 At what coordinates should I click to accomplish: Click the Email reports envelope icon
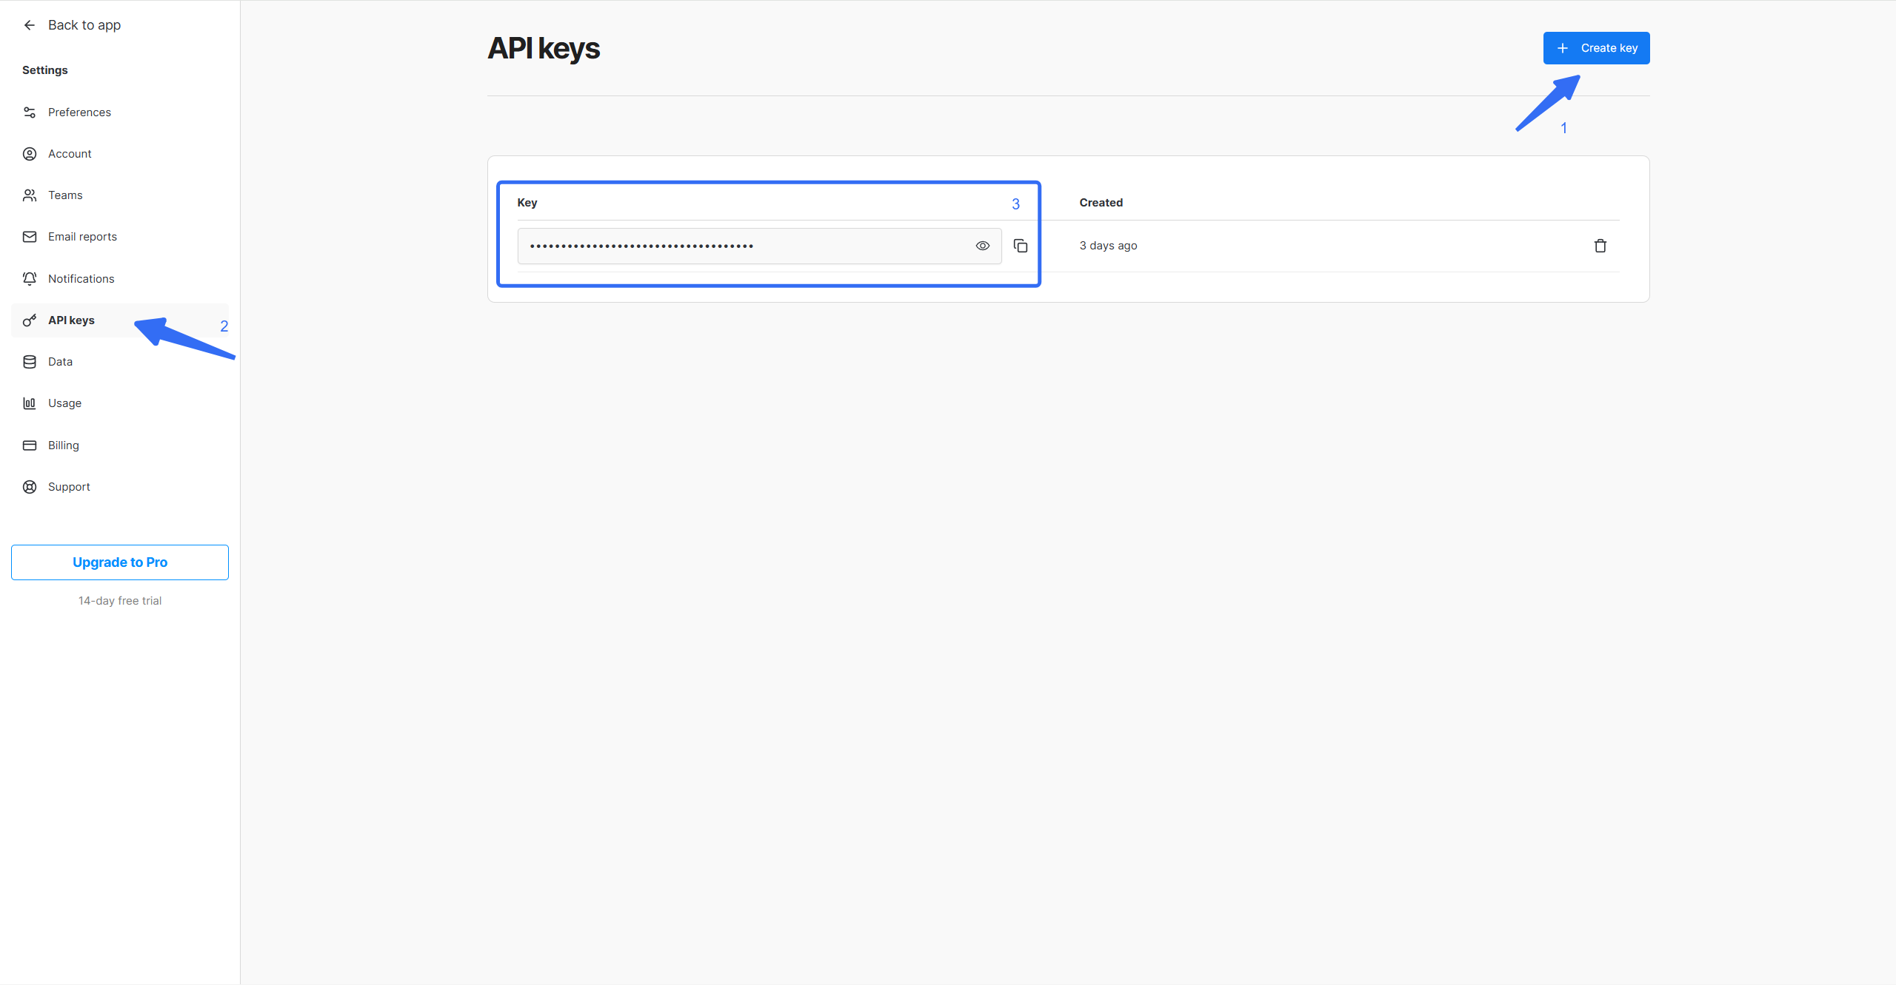click(x=30, y=237)
